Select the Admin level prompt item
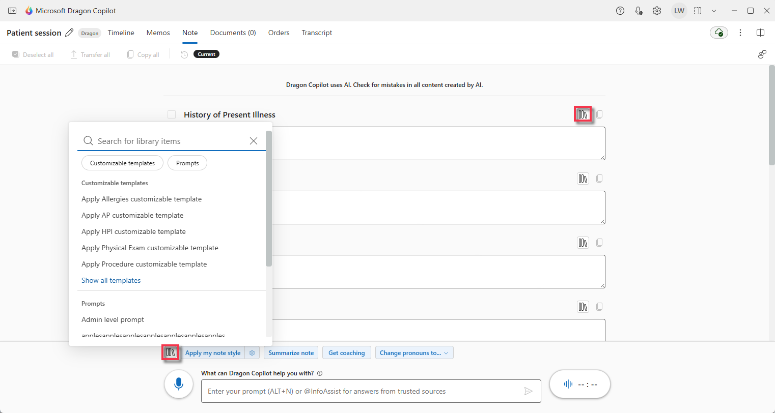This screenshot has width=775, height=413. (x=113, y=319)
